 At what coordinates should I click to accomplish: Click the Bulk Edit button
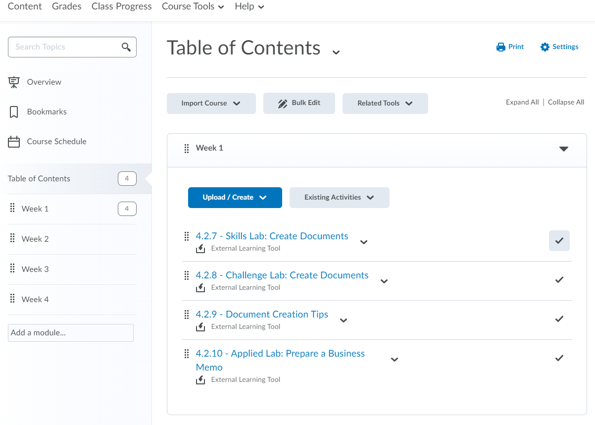(299, 103)
